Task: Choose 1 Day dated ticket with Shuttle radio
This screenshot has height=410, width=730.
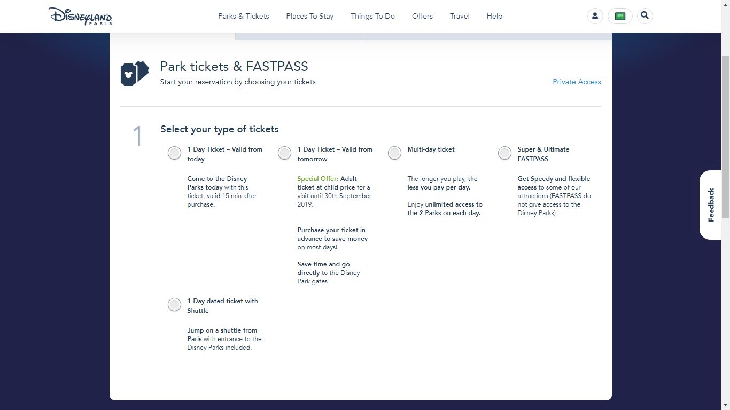Action: pyautogui.click(x=174, y=305)
